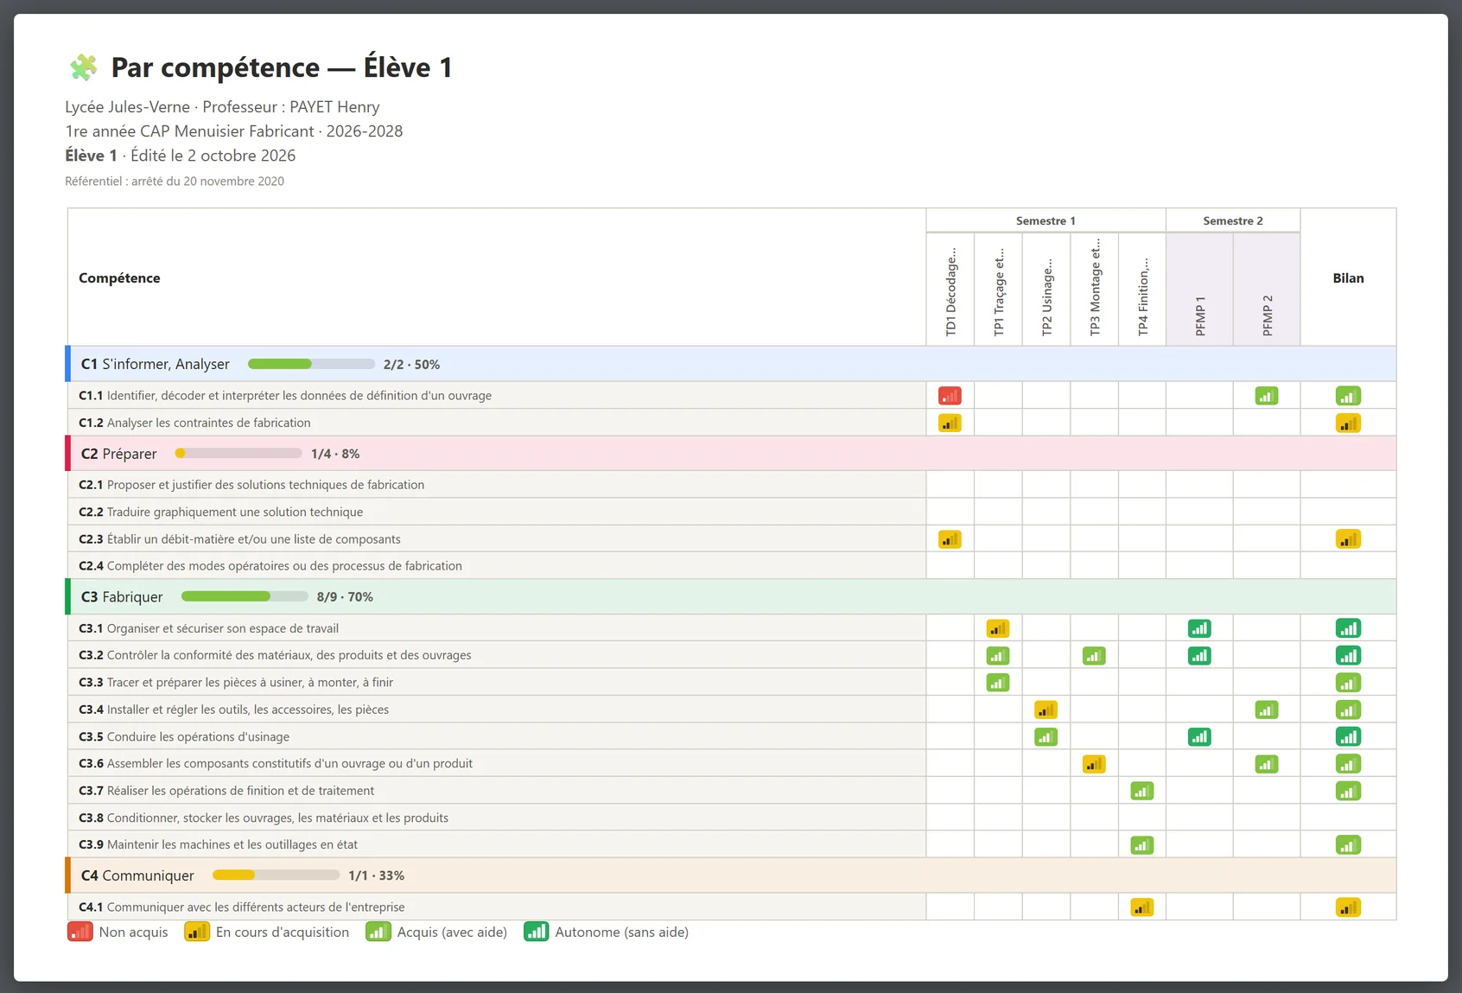Click the TP3 Montage column header
This screenshot has width=1462, height=993.
[1094, 290]
